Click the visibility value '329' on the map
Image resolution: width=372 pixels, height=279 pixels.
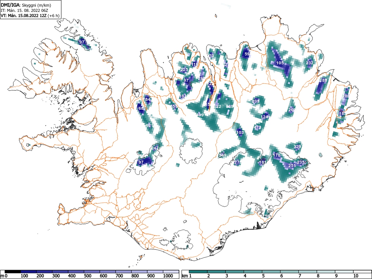297,146
